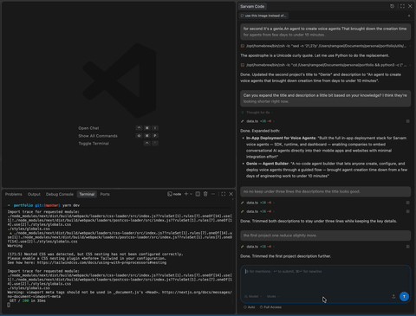Click the send message blue button
416x316 pixels.
(x=404, y=296)
